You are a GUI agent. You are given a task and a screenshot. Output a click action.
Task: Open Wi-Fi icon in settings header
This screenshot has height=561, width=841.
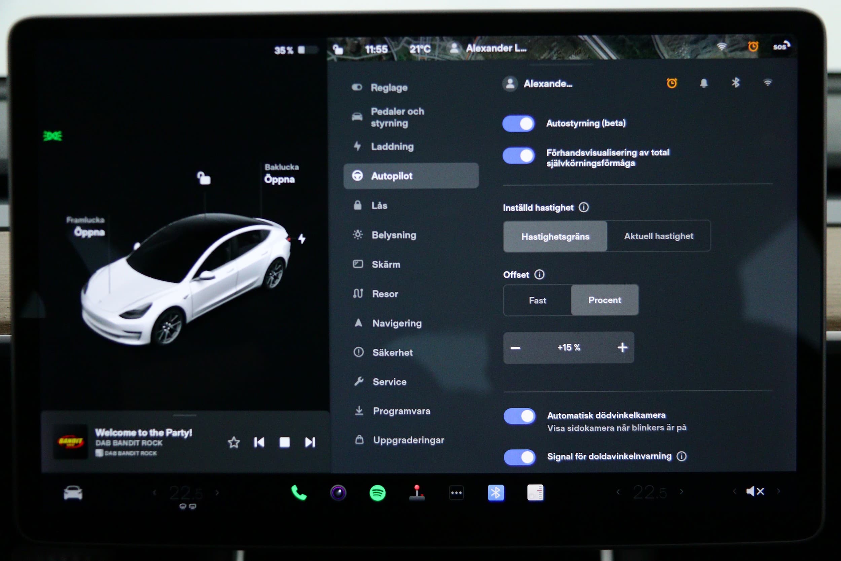pyautogui.click(x=768, y=83)
